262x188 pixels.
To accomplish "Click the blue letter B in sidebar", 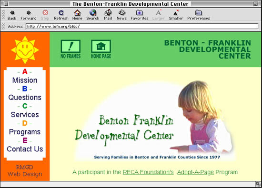I will pyautogui.click(x=25, y=89).
